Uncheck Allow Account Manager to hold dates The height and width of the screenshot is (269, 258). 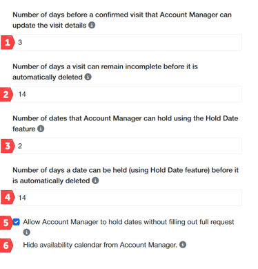click(x=17, y=222)
